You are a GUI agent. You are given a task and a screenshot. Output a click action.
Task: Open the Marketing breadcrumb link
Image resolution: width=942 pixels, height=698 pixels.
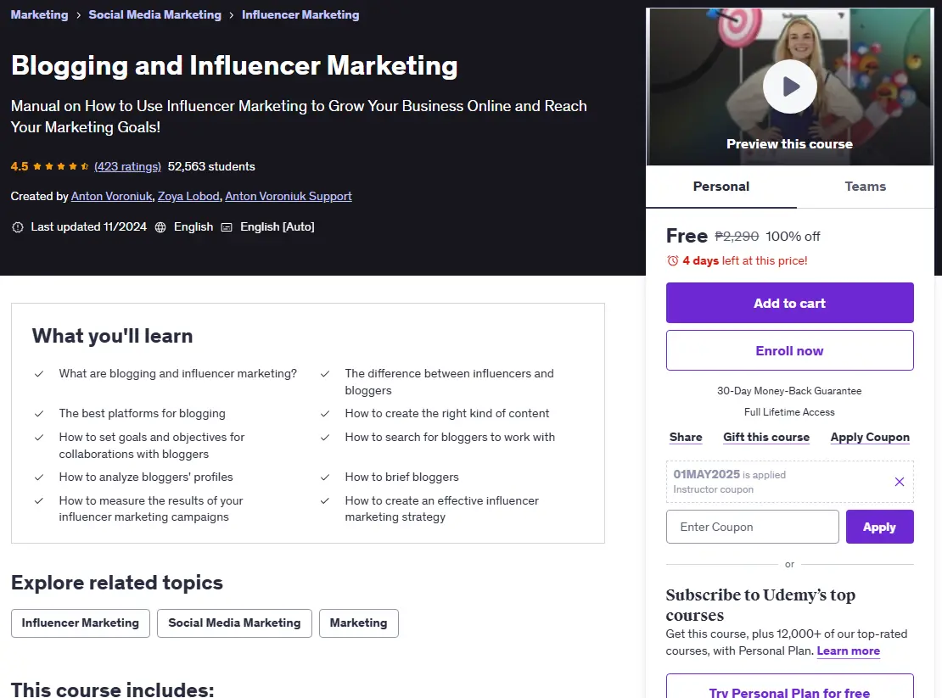40,14
